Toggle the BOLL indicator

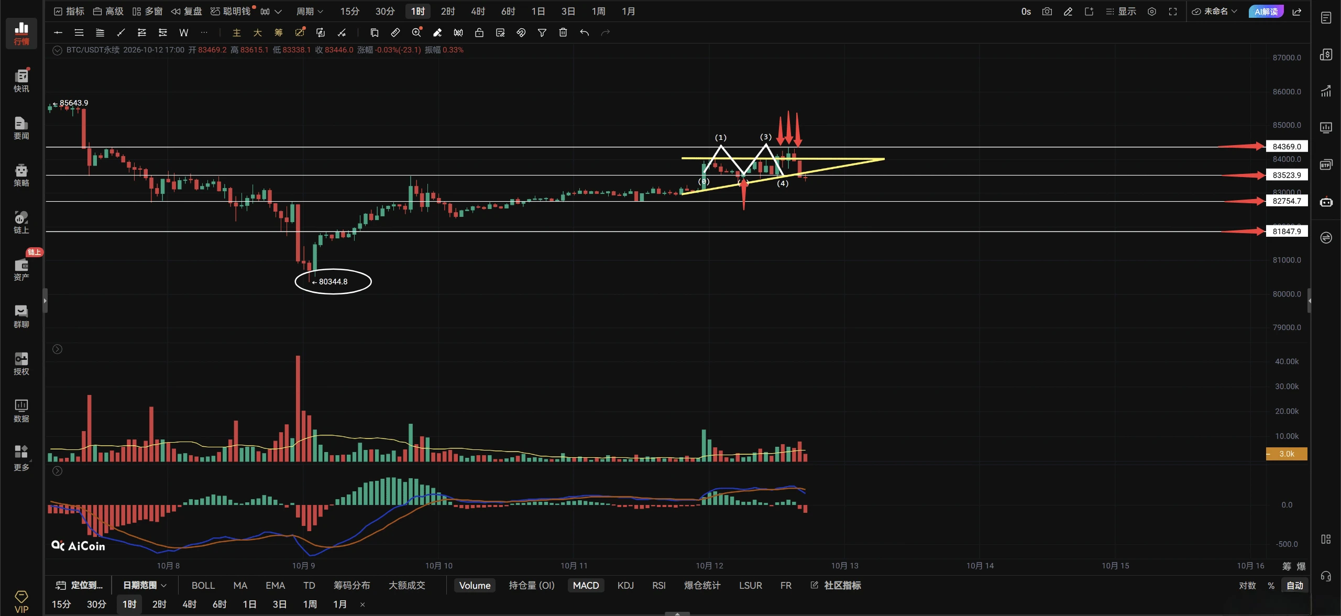[203, 585]
